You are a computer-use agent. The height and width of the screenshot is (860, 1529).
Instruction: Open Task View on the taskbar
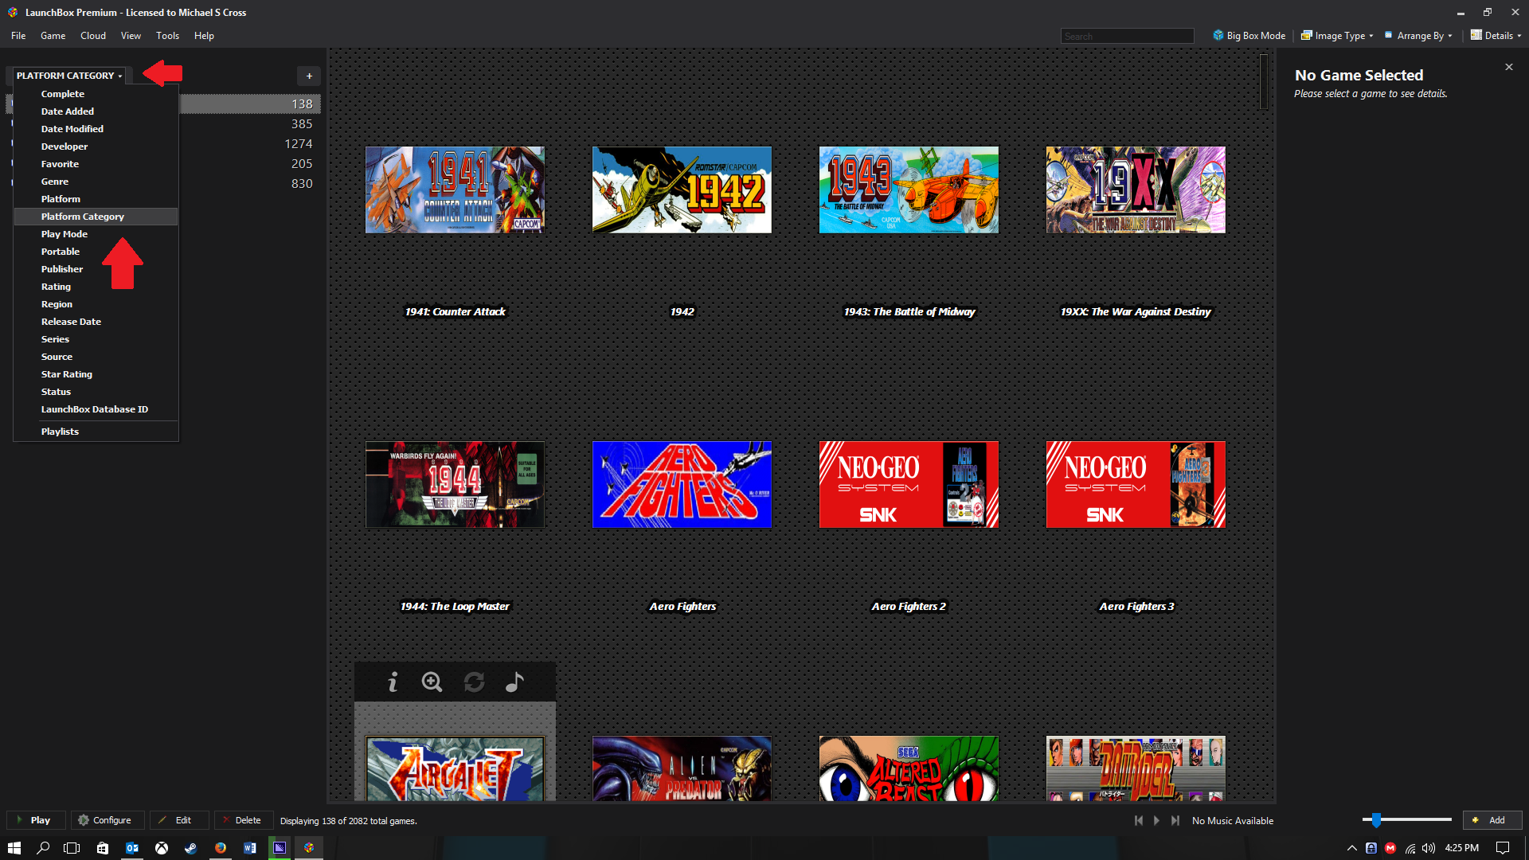(72, 848)
